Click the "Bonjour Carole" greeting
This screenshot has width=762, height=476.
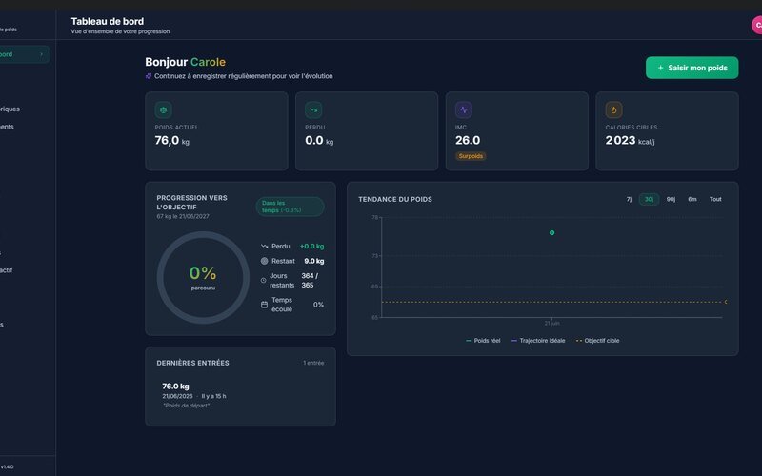(185, 62)
